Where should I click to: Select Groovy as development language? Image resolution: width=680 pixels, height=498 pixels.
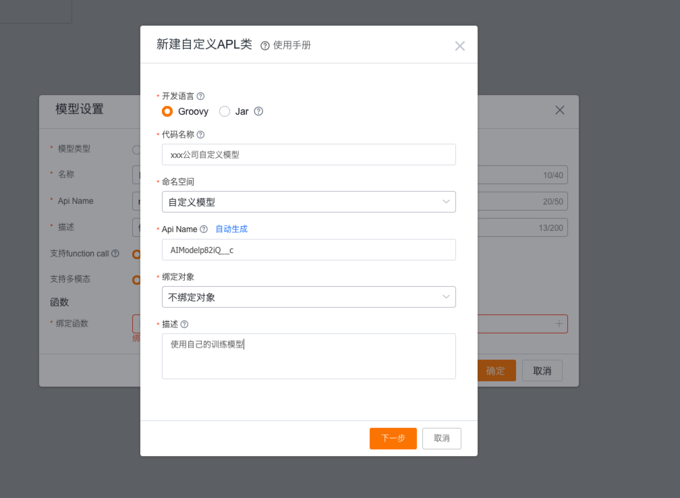[x=167, y=111]
